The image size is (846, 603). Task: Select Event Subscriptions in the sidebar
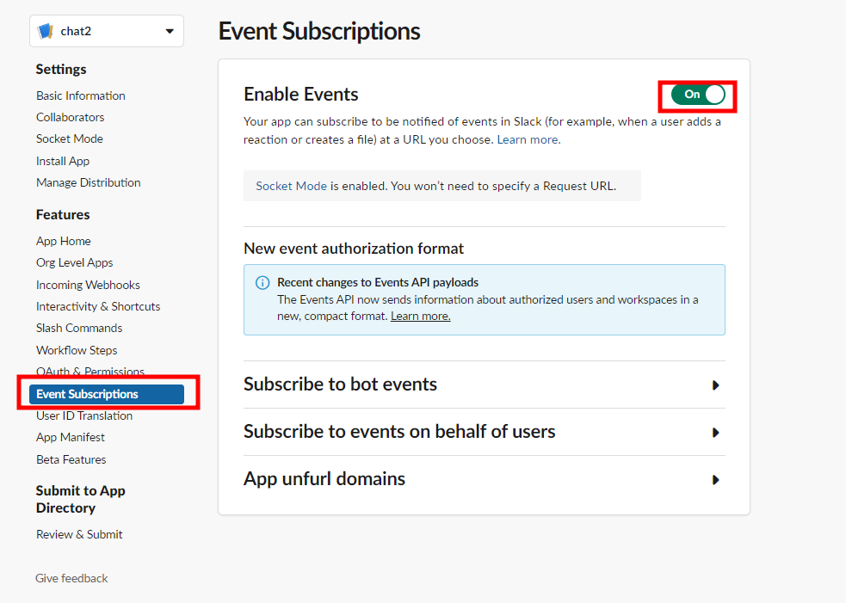107,394
